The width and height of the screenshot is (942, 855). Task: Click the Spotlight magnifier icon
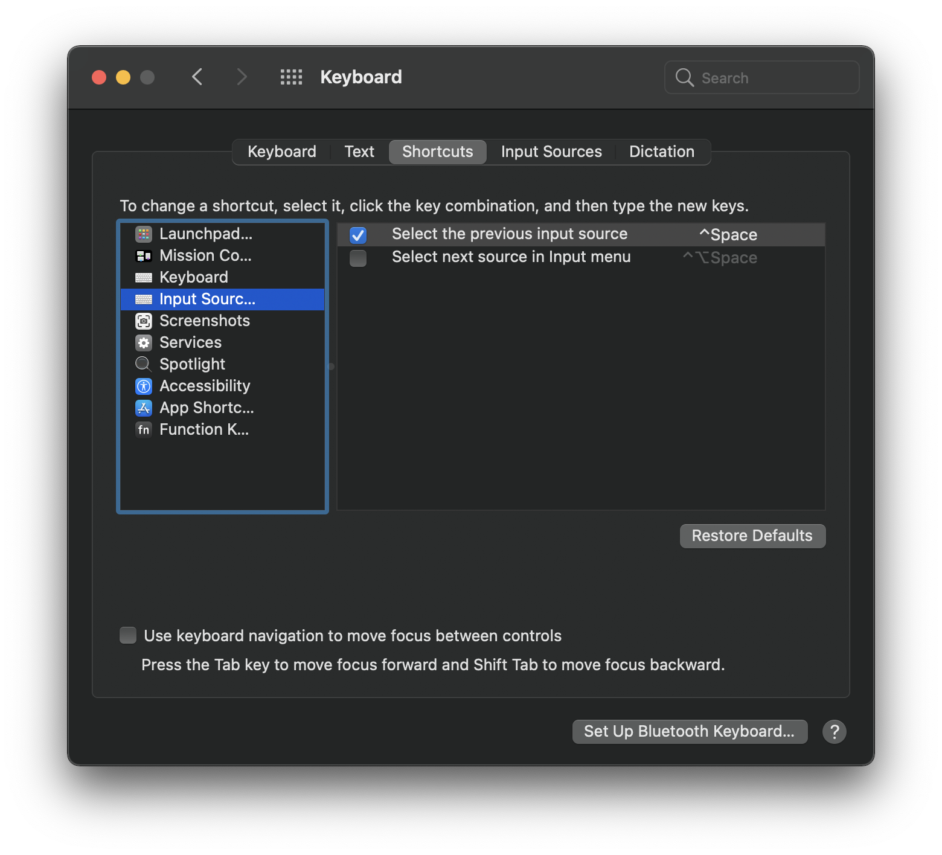143,364
